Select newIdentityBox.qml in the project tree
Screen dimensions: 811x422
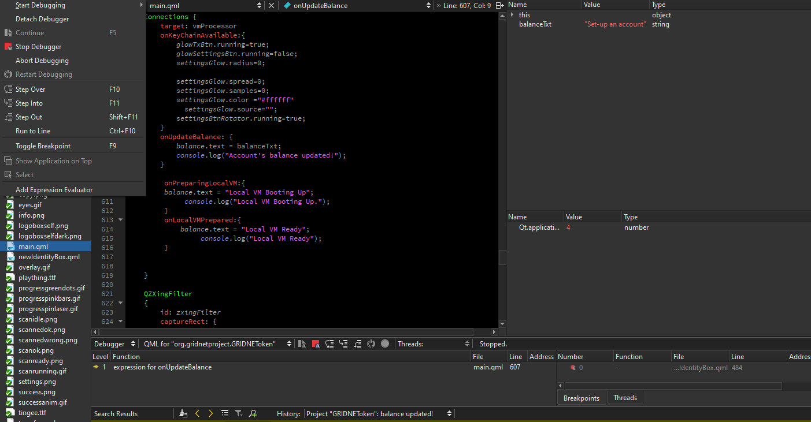coord(49,256)
